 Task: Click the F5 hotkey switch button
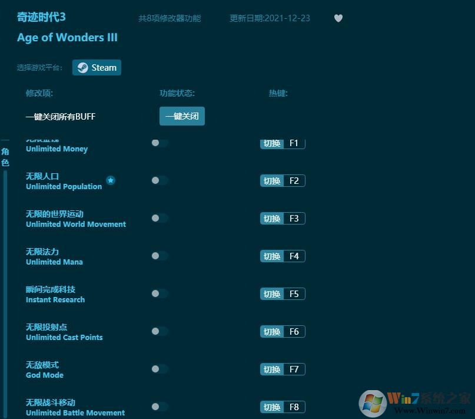coord(283,294)
